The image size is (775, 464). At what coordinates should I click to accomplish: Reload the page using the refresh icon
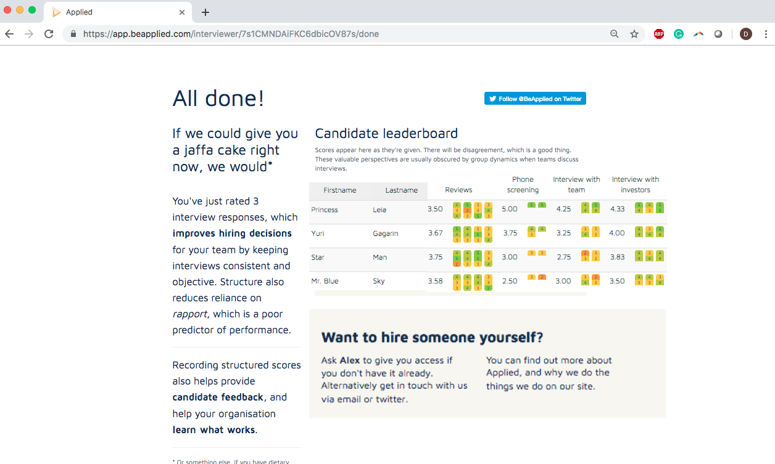49,34
